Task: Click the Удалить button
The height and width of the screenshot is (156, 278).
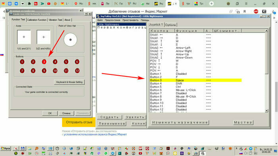Action: 135,117
